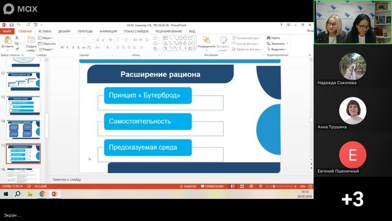Click the Cut scissors icon
This screenshot has height=221, width=392.
tap(17, 38)
